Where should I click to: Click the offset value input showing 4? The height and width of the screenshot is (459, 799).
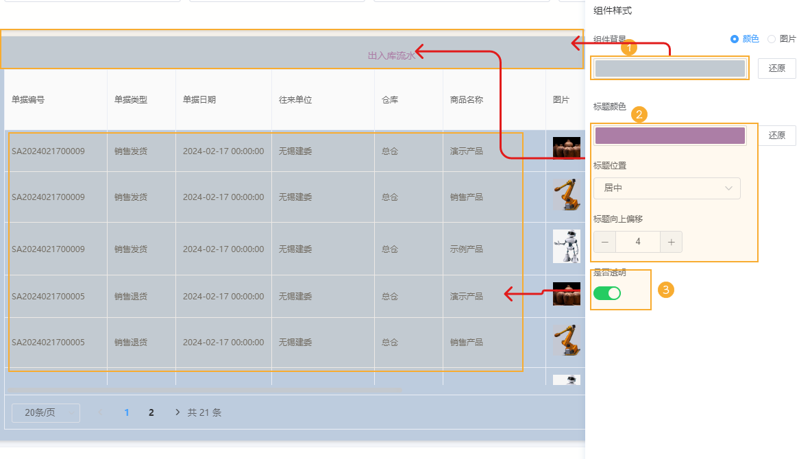[638, 242]
